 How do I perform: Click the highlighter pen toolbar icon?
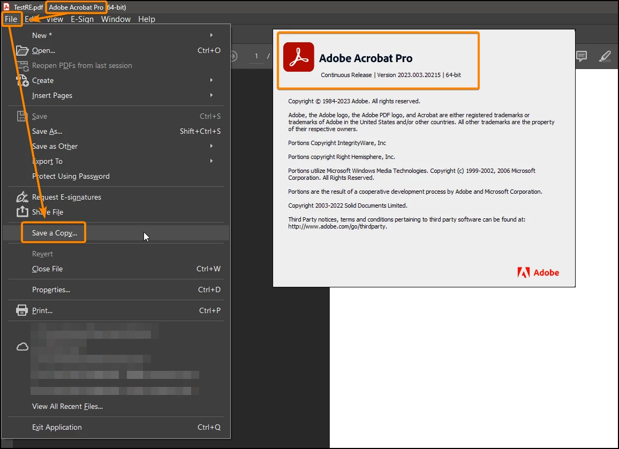[x=605, y=56]
